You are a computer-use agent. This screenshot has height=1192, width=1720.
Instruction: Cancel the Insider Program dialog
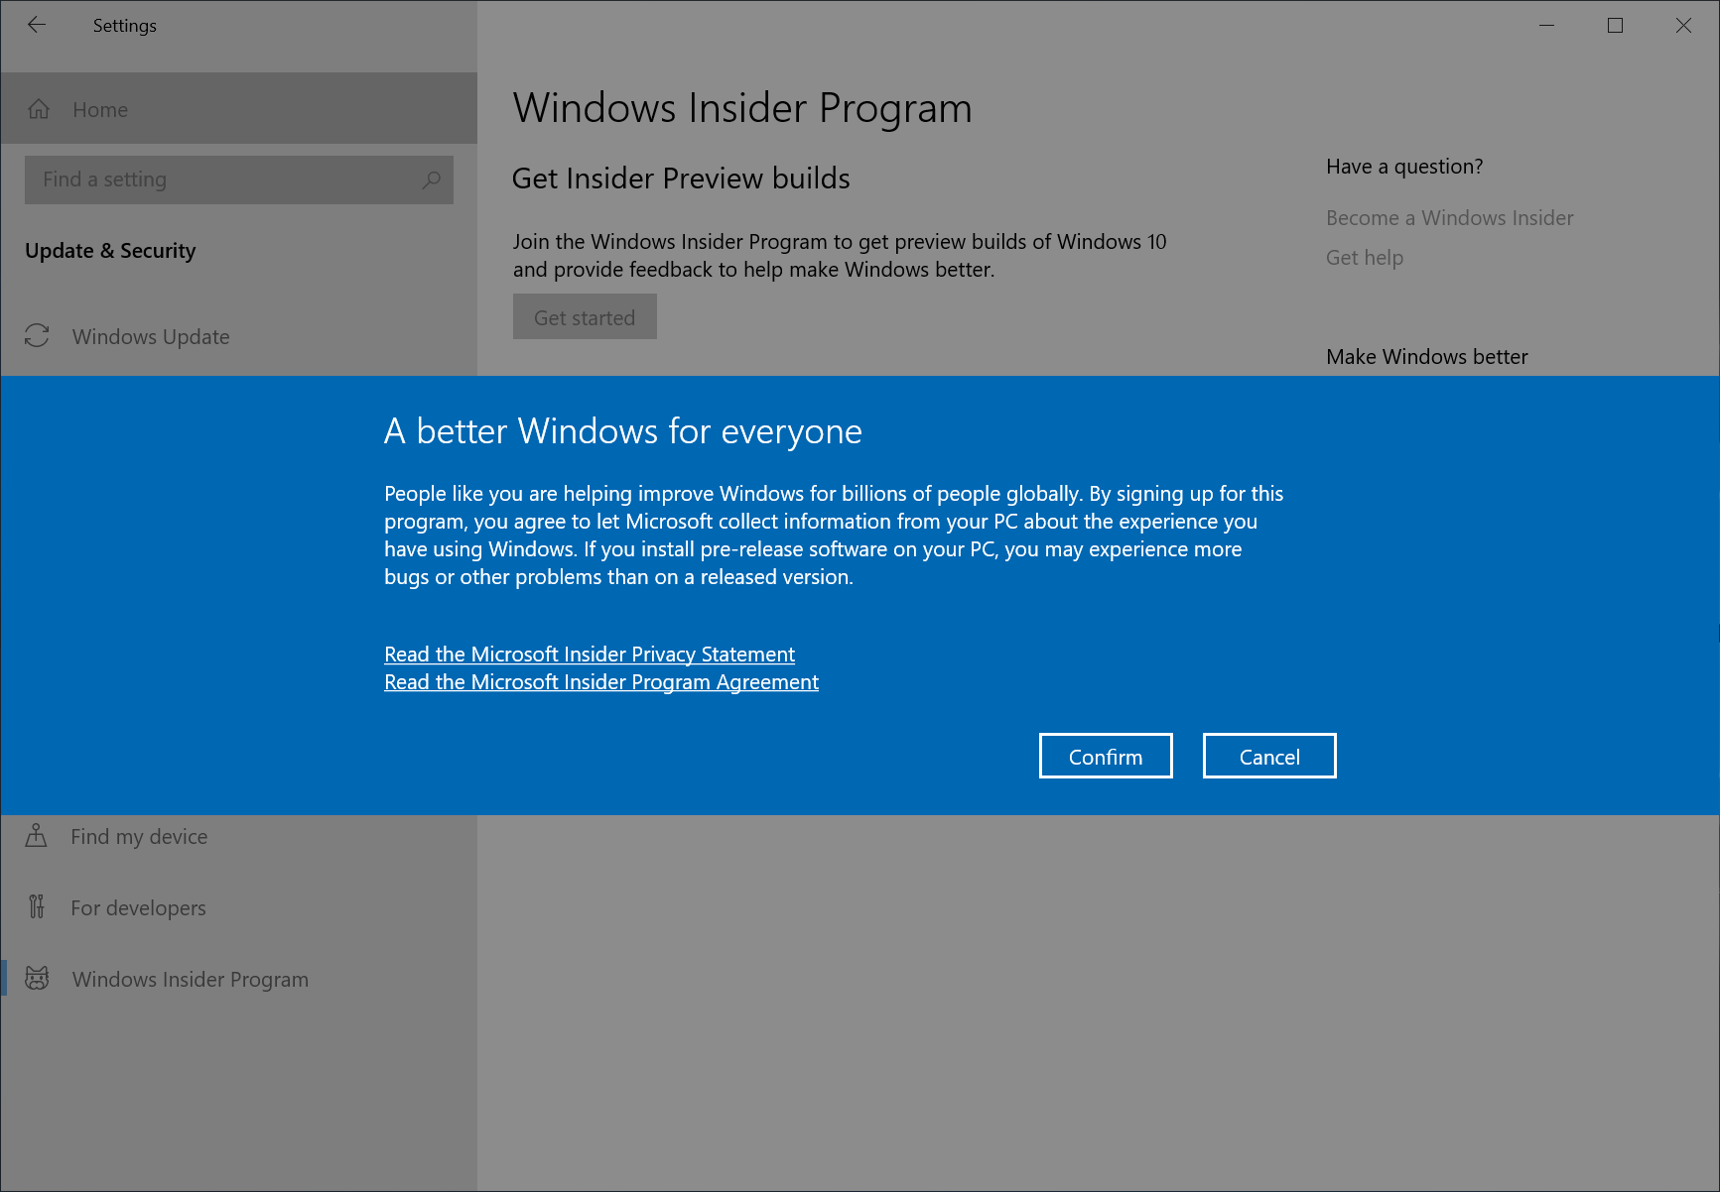point(1268,756)
